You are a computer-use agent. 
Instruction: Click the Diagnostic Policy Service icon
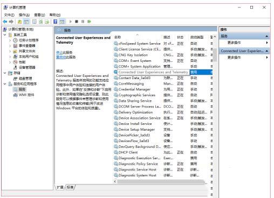pos(116,164)
